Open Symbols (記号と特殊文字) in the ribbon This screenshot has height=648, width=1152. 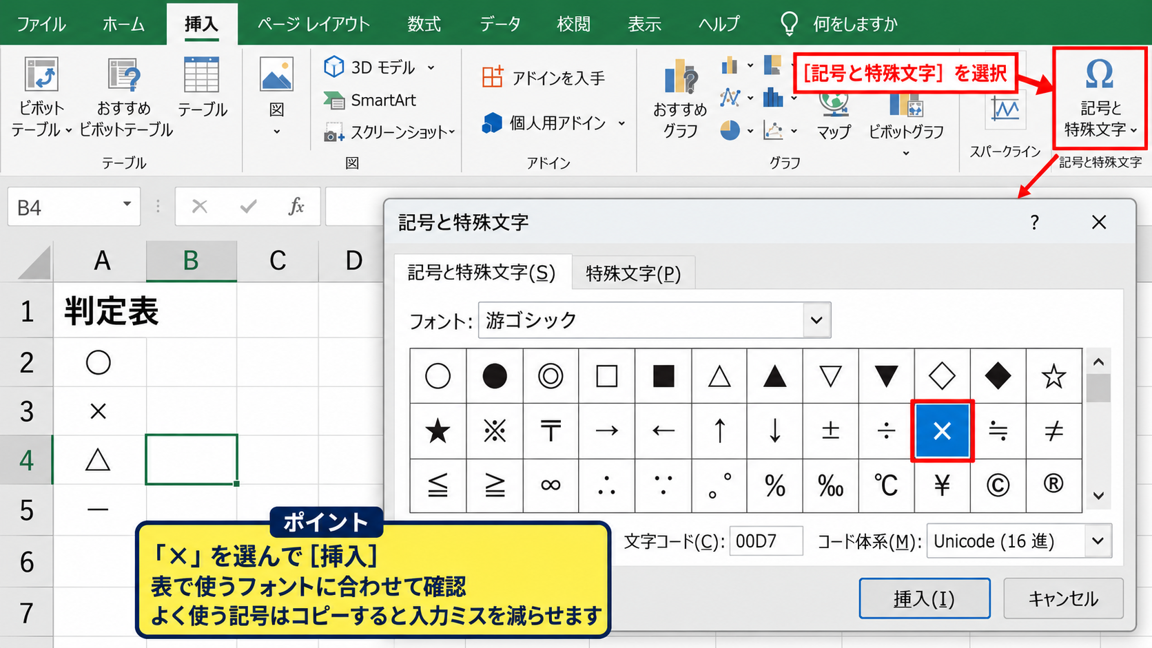pyautogui.click(x=1100, y=98)
